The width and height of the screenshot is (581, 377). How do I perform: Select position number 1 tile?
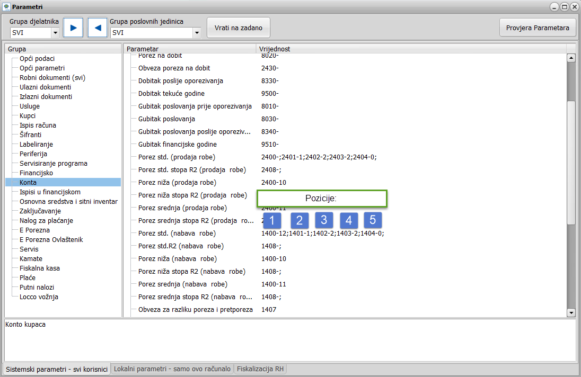[x=272, y=220]
